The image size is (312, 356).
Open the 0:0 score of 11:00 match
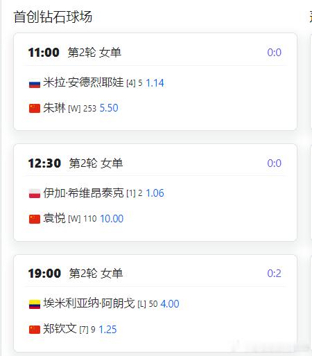[x=275, y=53]
